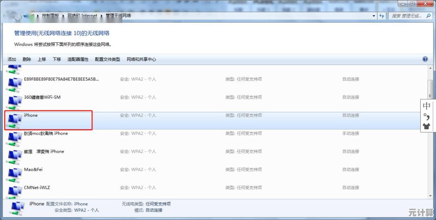Image resolution: width=436 pixels, height=220 pixels.
Task: Click the IME skin shirt icon
Action: click(427, 126)
